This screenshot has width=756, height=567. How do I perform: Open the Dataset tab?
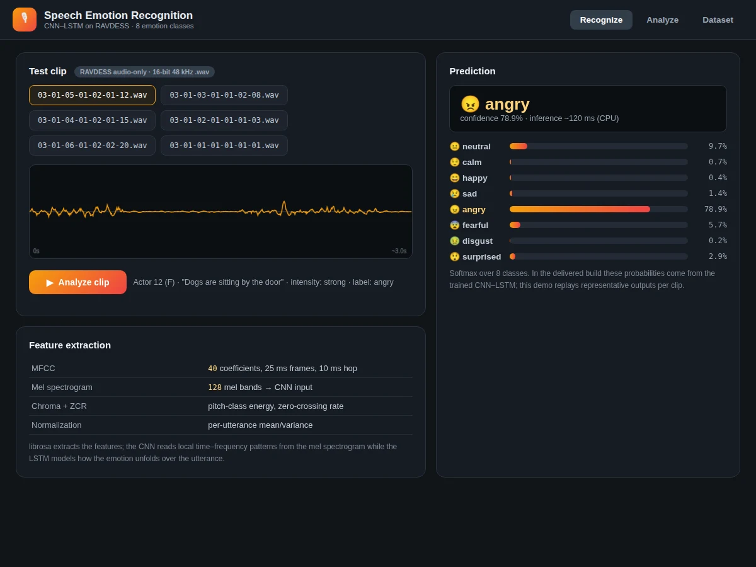click(x=718, y=20)
